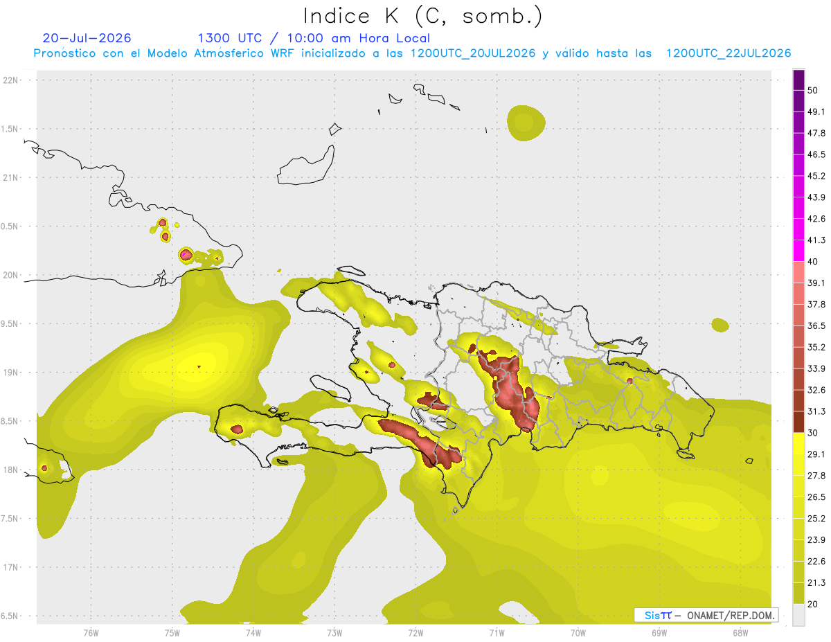Screen dimensions: 831x642
Task: Click the "SisTT – ONAMET/REP.DOM." credit label
Action: (706, 615)
